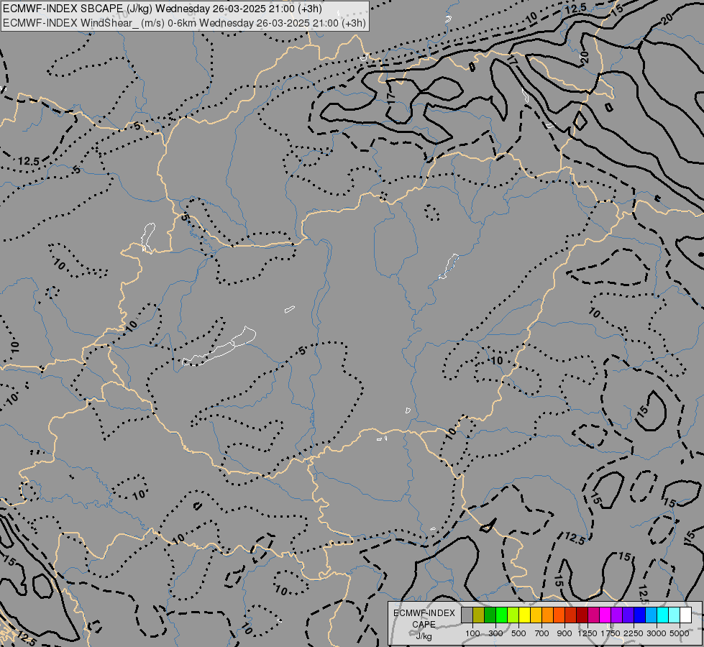Click the 1250 label in the legend

point(588,633)
